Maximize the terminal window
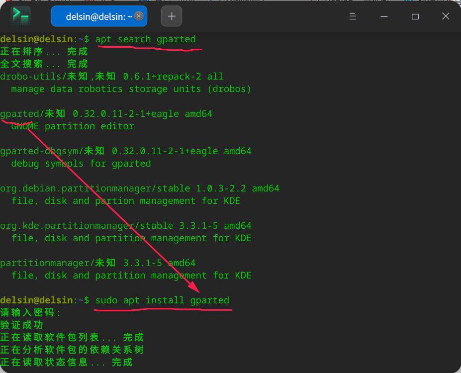This screenshot has width=461, height=373. [x=415, y=16]
